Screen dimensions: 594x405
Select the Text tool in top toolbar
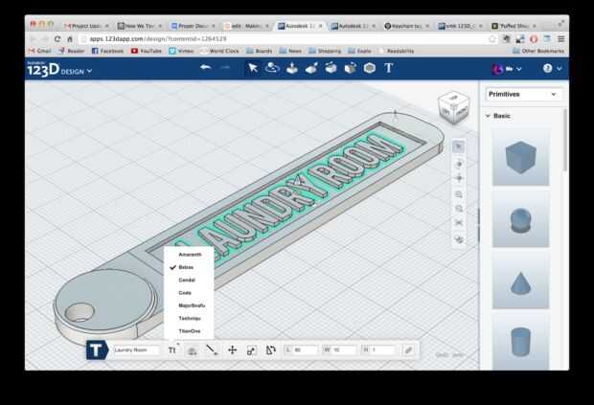coord(389,68)
